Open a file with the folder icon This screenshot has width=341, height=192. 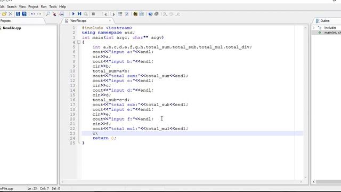[4, 14]
